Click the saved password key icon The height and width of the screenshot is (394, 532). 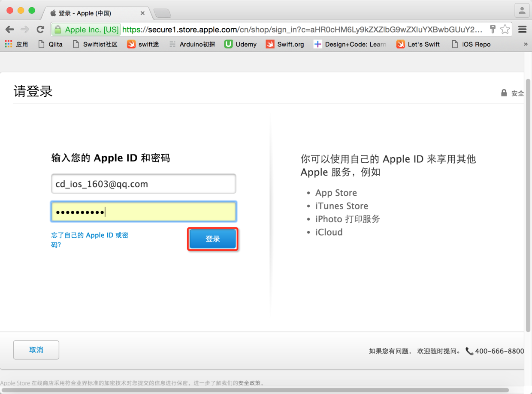[x=493, y=29]
